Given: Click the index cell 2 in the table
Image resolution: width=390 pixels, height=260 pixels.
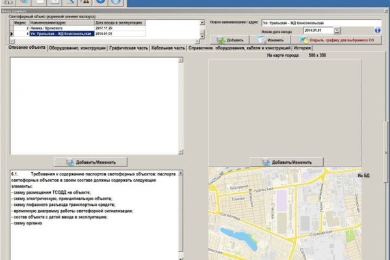Looking at the screenshot, I should pyautogui.click(x=21, y=28).
